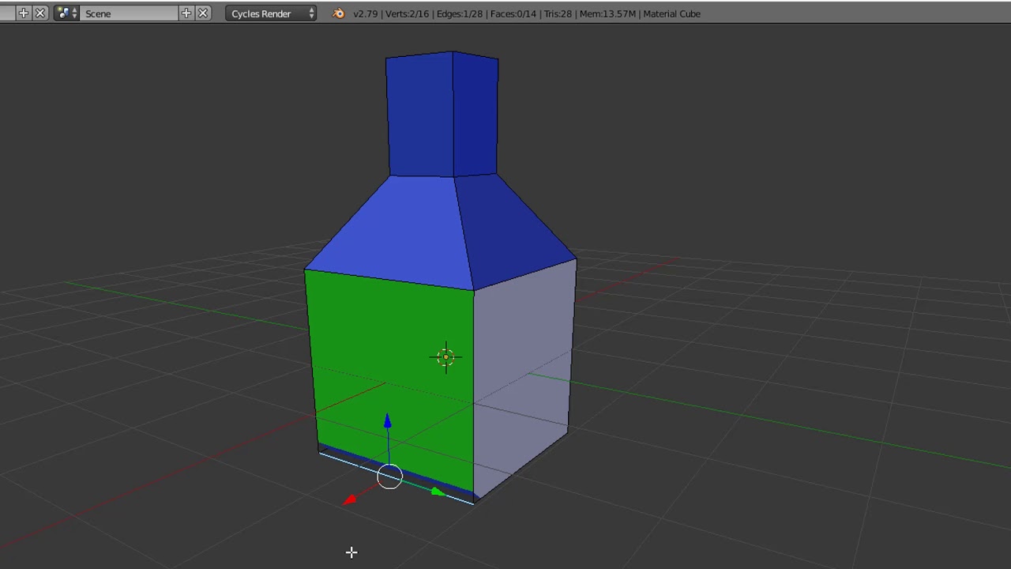Click the Scene name field
1011x569 pixels.
[x=129, y=13]
